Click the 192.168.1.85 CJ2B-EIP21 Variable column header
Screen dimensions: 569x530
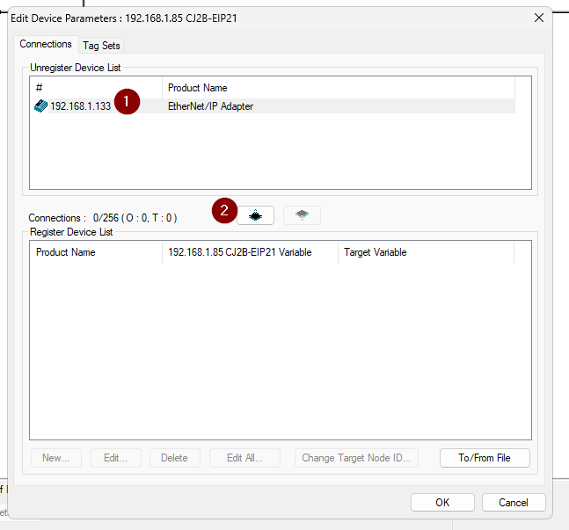(x=250, y=252)
